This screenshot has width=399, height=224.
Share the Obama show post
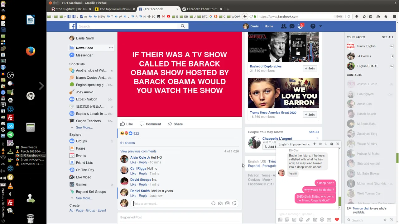[175, 124]
